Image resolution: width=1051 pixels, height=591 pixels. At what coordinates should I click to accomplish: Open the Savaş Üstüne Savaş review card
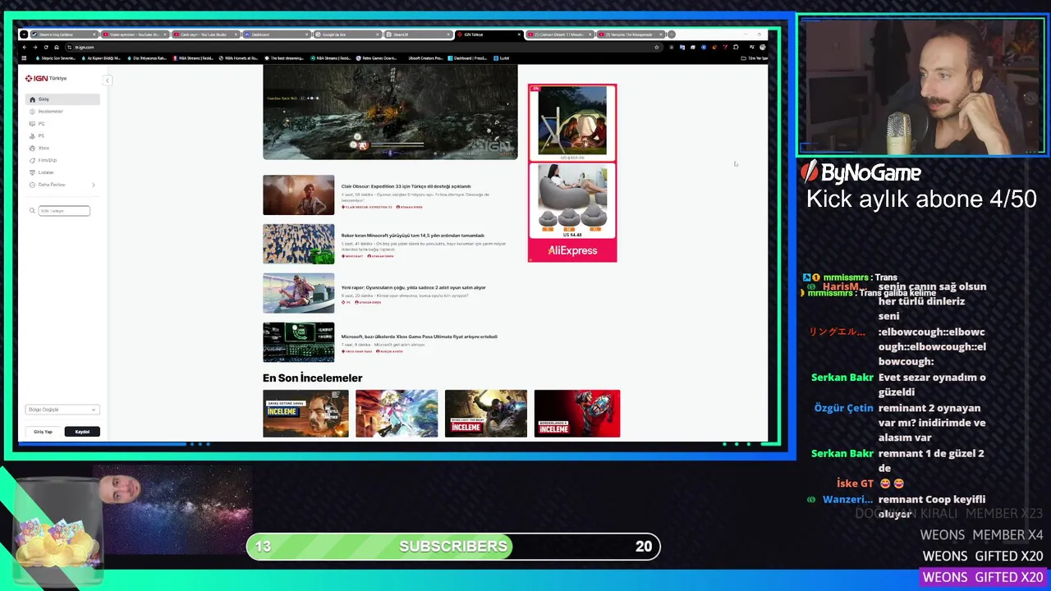tap(305, 414)
